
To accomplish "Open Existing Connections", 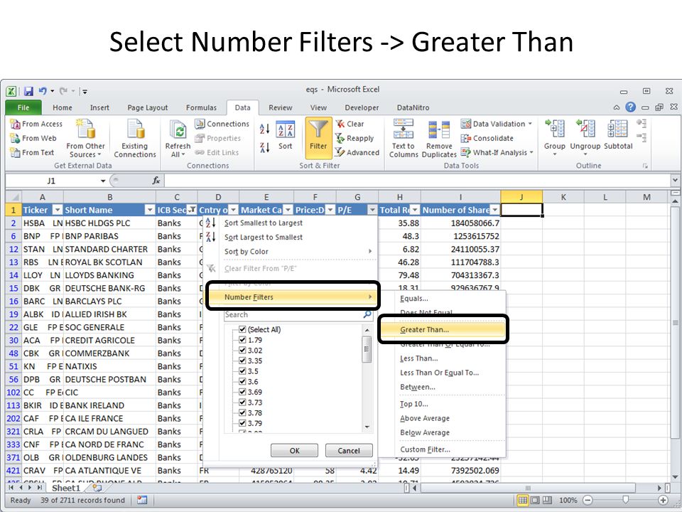I will click(x=135, y=138).
